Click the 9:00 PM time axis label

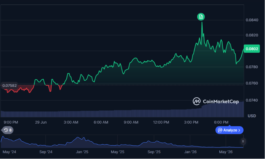(11, 122)
